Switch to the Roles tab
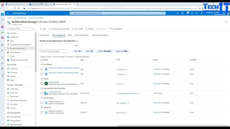The width and height of the screenshot is (230, 129). click(x=70, y=35)
